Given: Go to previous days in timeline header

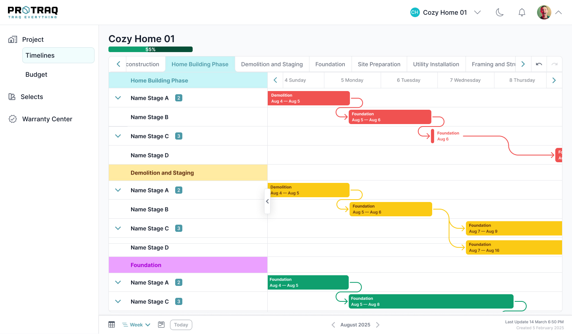Looking at the screenshot, I should 275,80.
